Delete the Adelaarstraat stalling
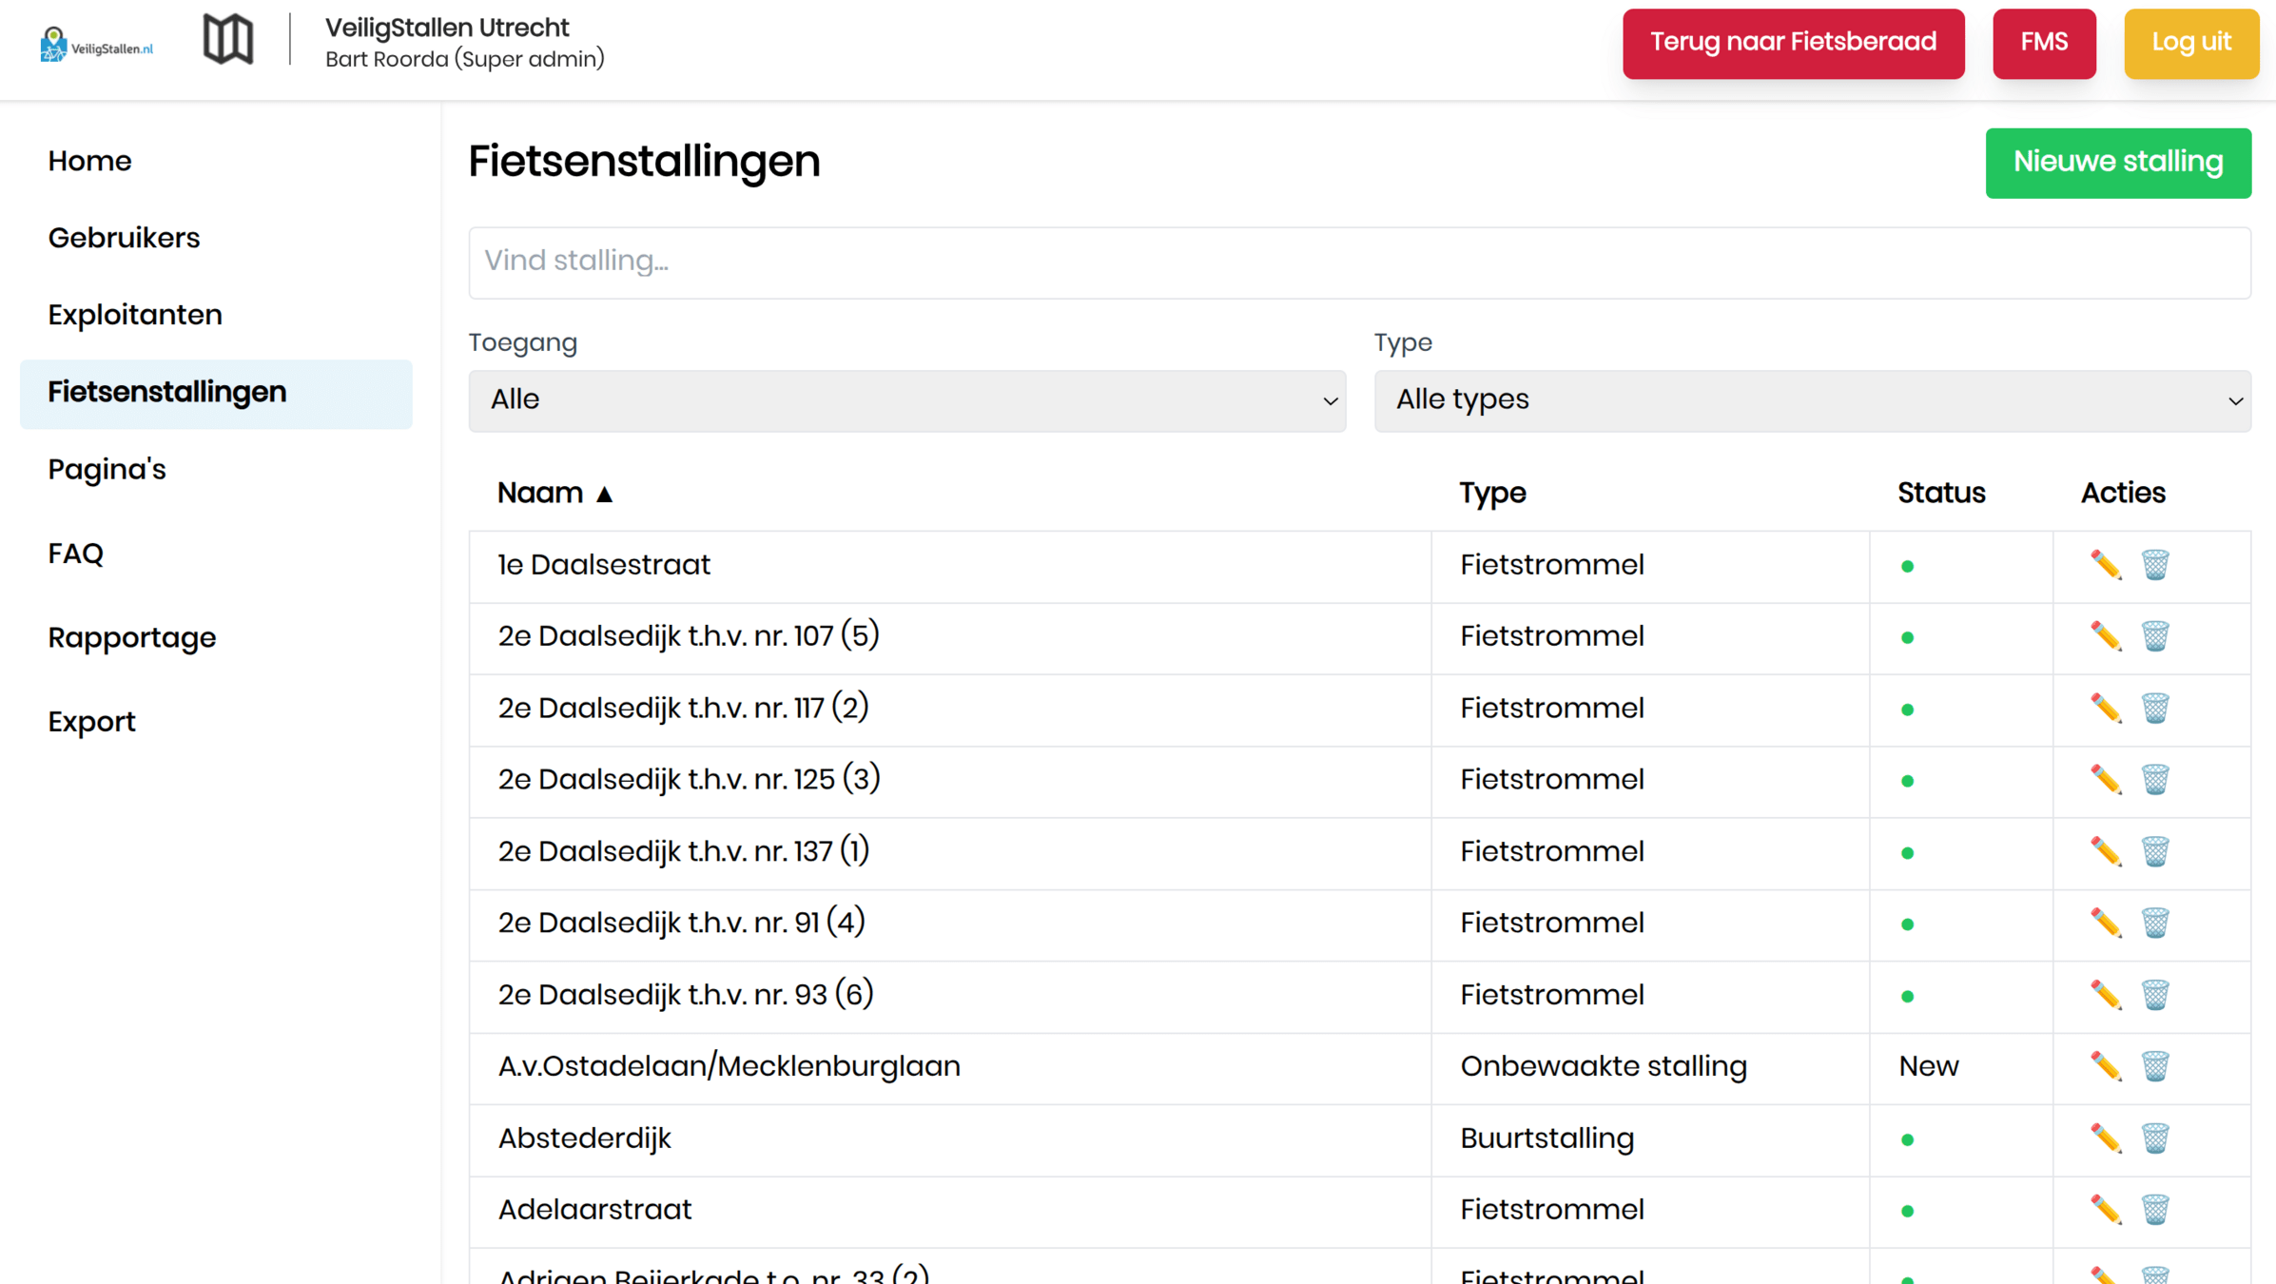Screen dimensions: 2276x1284 pyautogui.click(x=2154, y=1210)
